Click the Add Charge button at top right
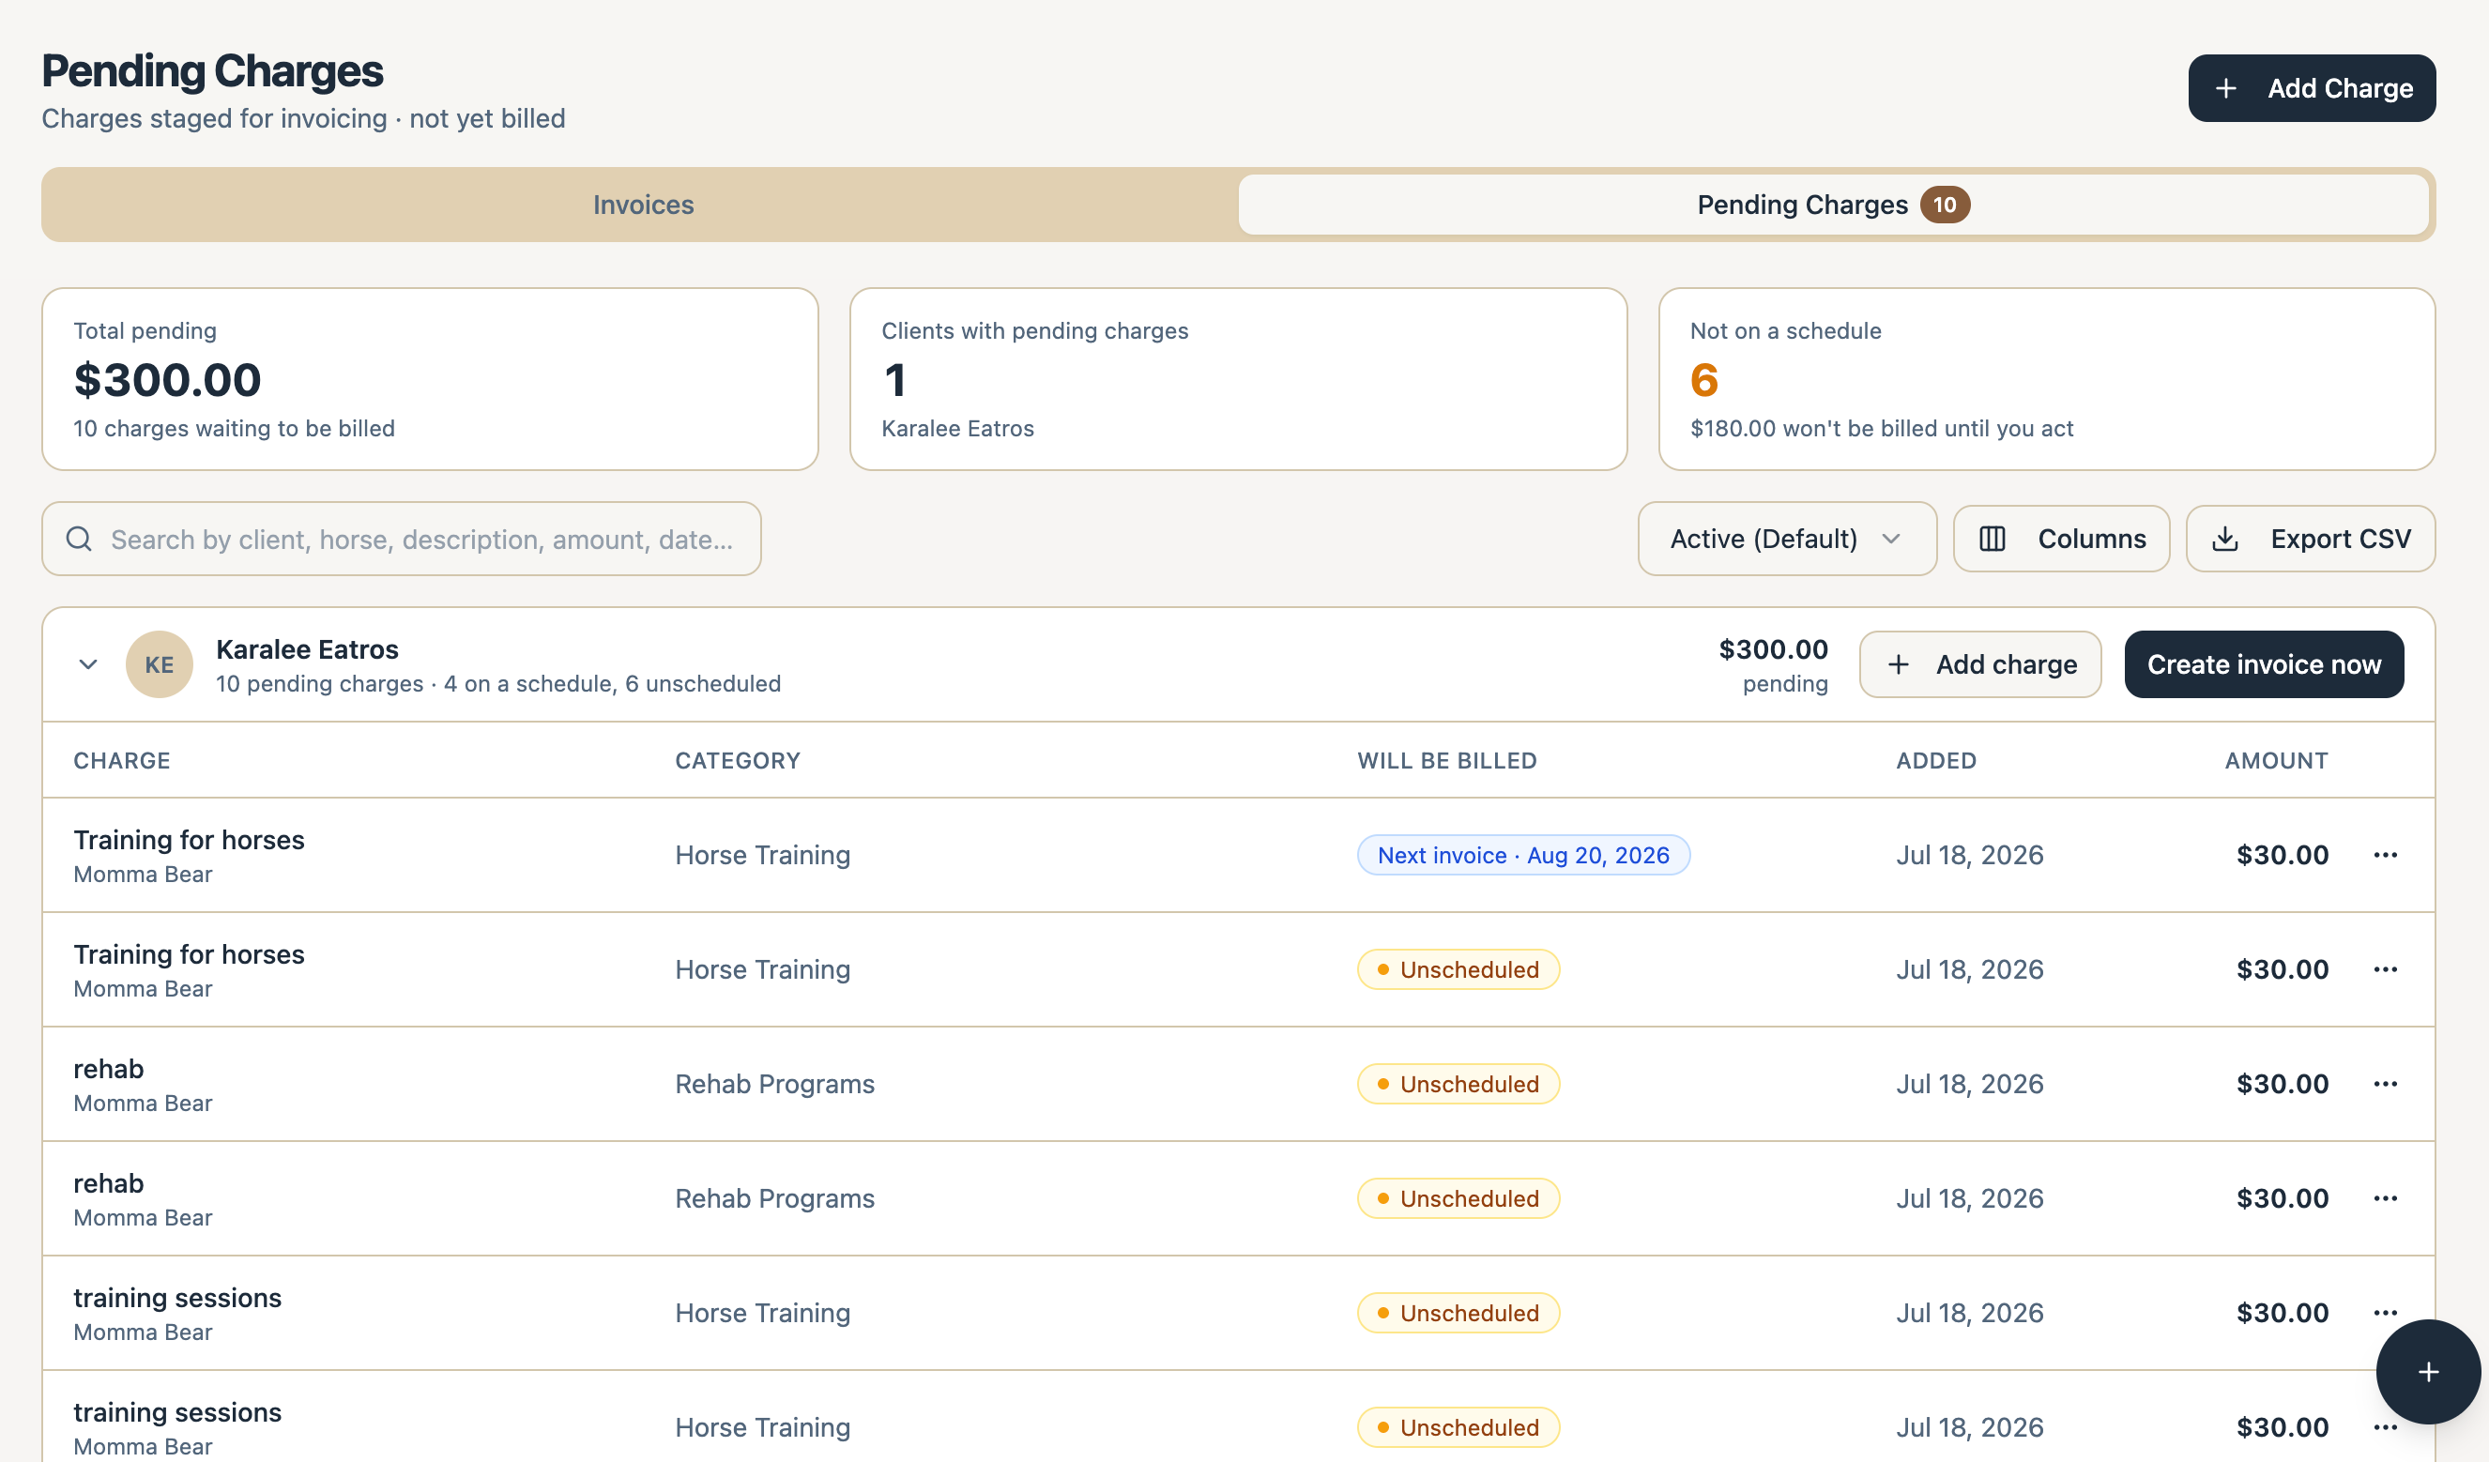Screen dimensions: 2489x1462 tap(2312, 88)
